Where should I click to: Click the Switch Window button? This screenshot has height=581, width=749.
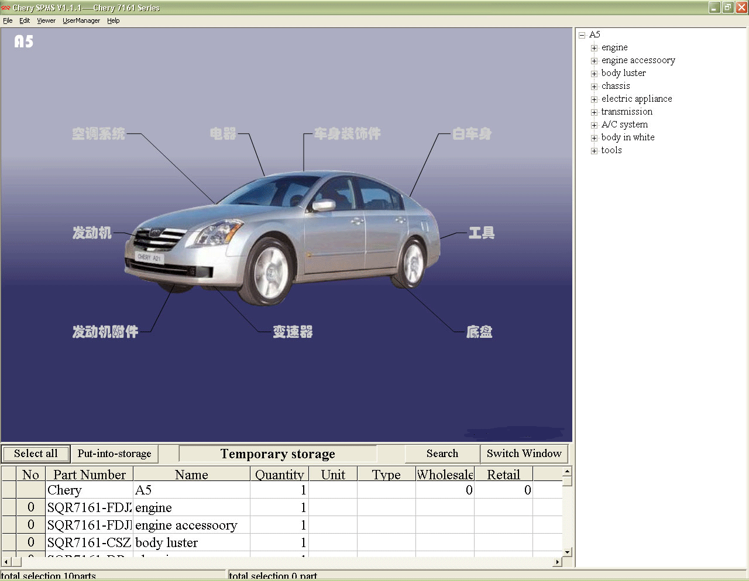tap(524, 454)
